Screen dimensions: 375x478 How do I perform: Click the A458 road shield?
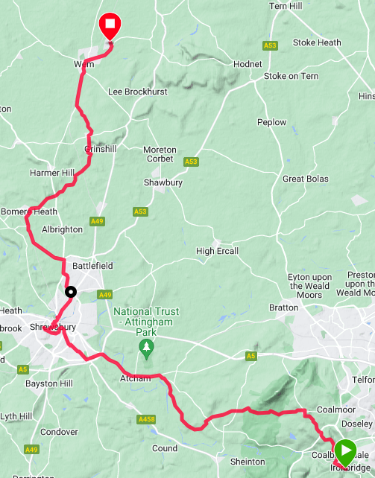[x=146, y=419]
